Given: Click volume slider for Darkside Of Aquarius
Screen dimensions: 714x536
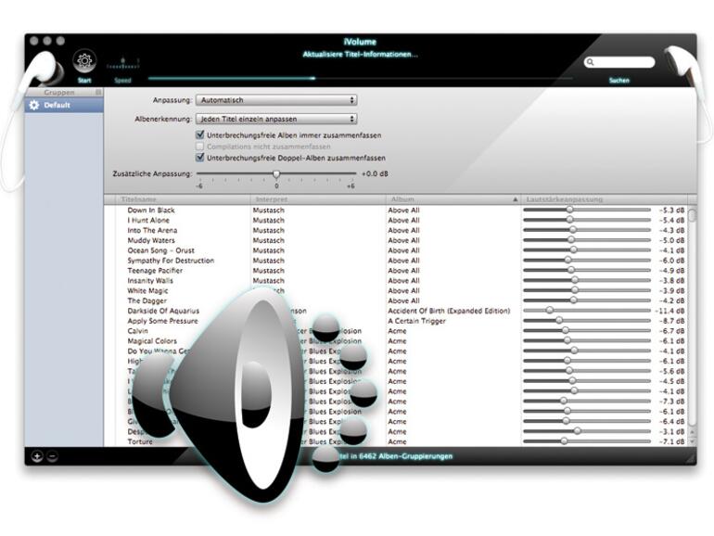Looking at the screenshot, I should click(586, 311).
